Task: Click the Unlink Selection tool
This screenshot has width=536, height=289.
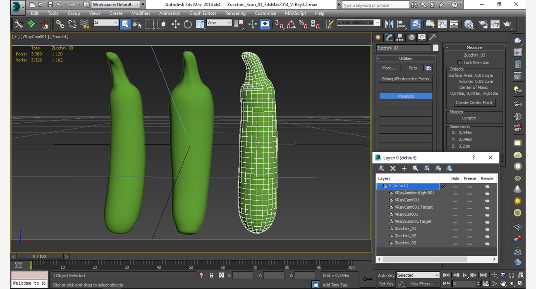Action: tap(72, 24)
